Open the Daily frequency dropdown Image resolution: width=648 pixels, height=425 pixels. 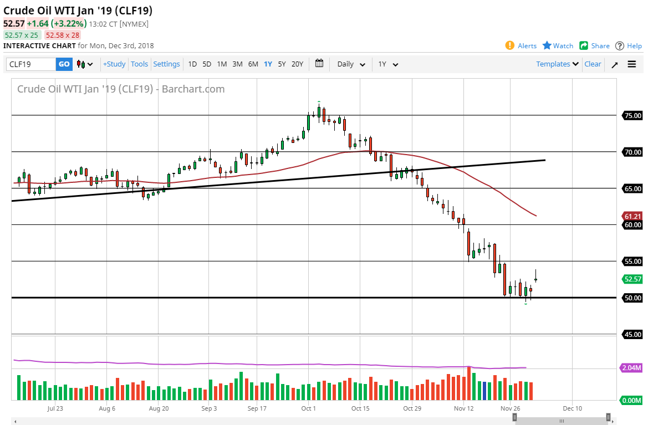coord(351,64)
